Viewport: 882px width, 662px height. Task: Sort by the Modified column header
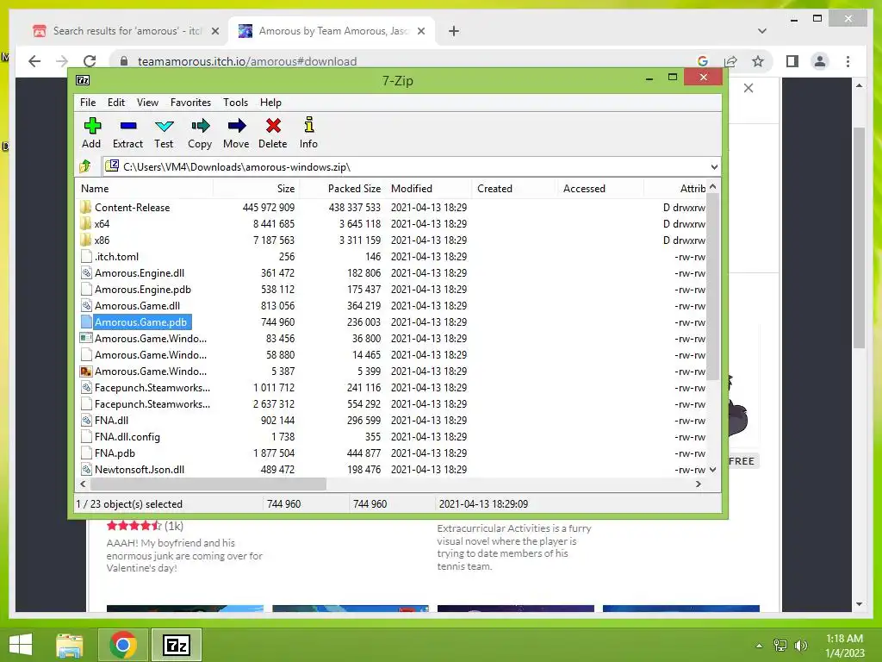click(x=429, y=189)
